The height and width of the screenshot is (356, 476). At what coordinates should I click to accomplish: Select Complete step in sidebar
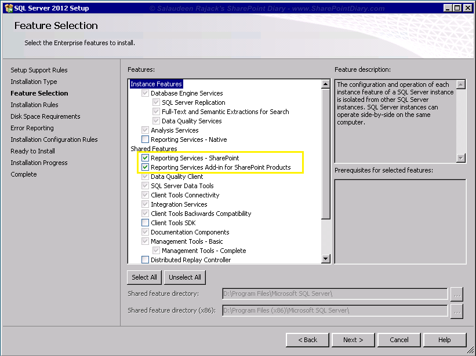point(23,174)
